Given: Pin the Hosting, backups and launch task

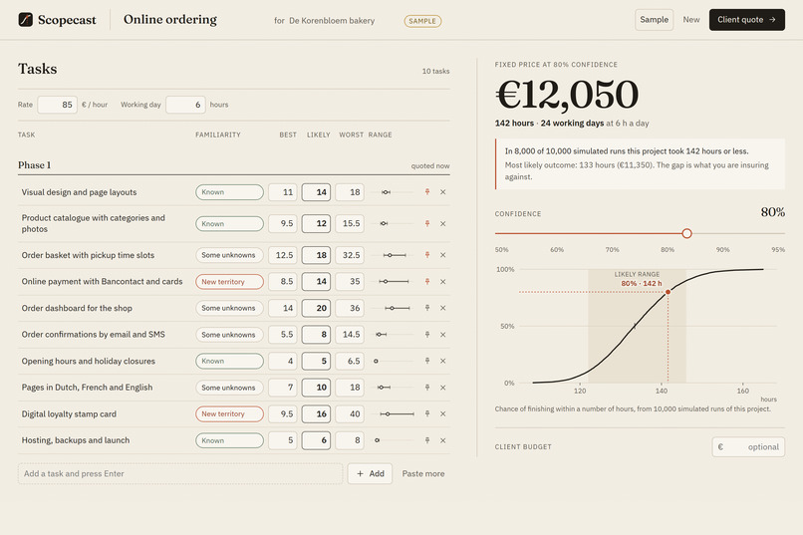Looking at the screenshot, I should (x=427, y=440).
